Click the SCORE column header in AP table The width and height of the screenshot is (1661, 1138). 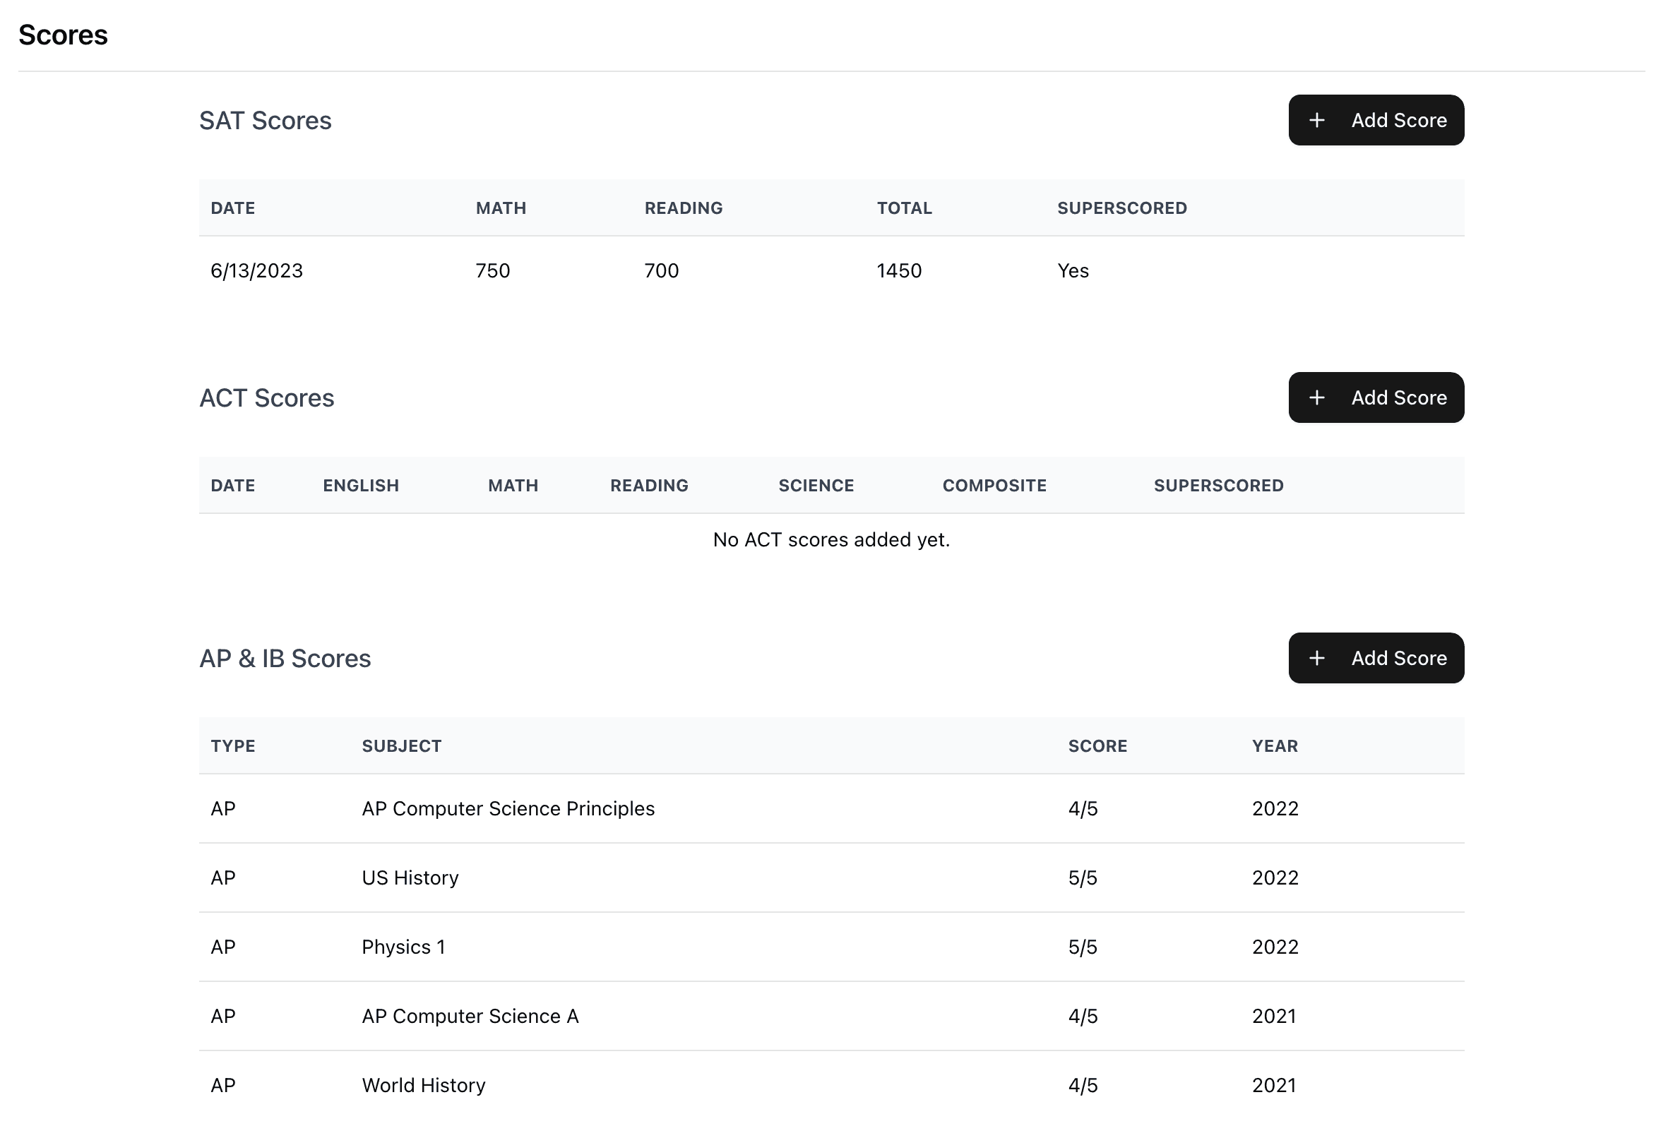pyautogui.click(x=1097, y=746)
